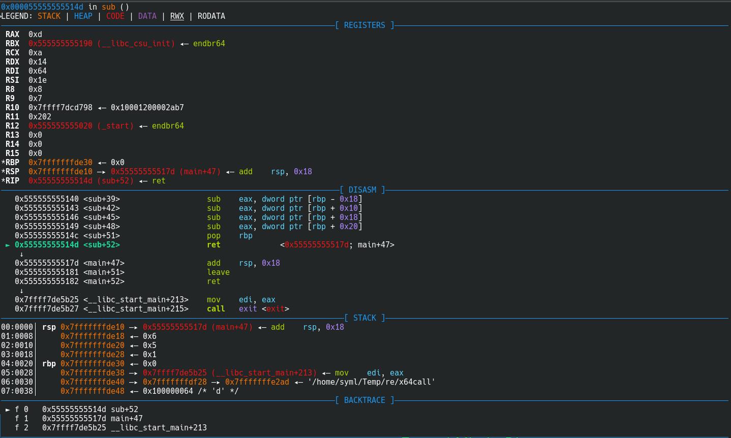The width and height of the screenshot is (731, 438).
Task: Click the underlined RWX legend entry
Action: click(177, 16)
